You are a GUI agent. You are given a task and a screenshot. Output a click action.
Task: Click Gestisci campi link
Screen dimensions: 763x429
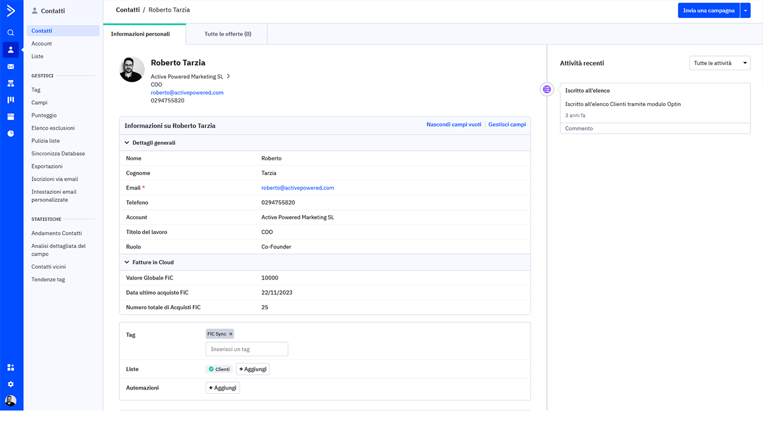point(507,125)
